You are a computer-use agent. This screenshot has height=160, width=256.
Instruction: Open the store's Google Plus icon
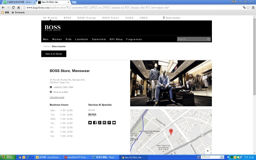[100, 123]
